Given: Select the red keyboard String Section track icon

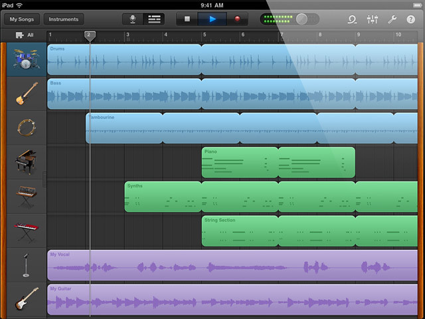Looking at the screenshot, I should [26, 231].
